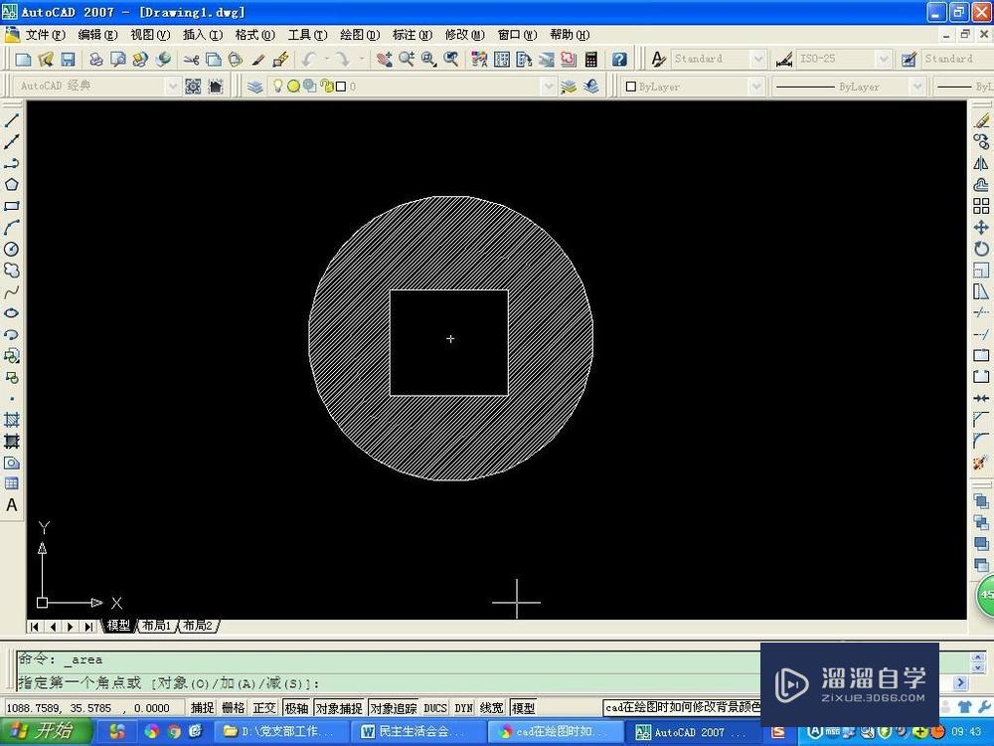
Task: Select the Rectangle tool
Action: (x=11, y=206)
